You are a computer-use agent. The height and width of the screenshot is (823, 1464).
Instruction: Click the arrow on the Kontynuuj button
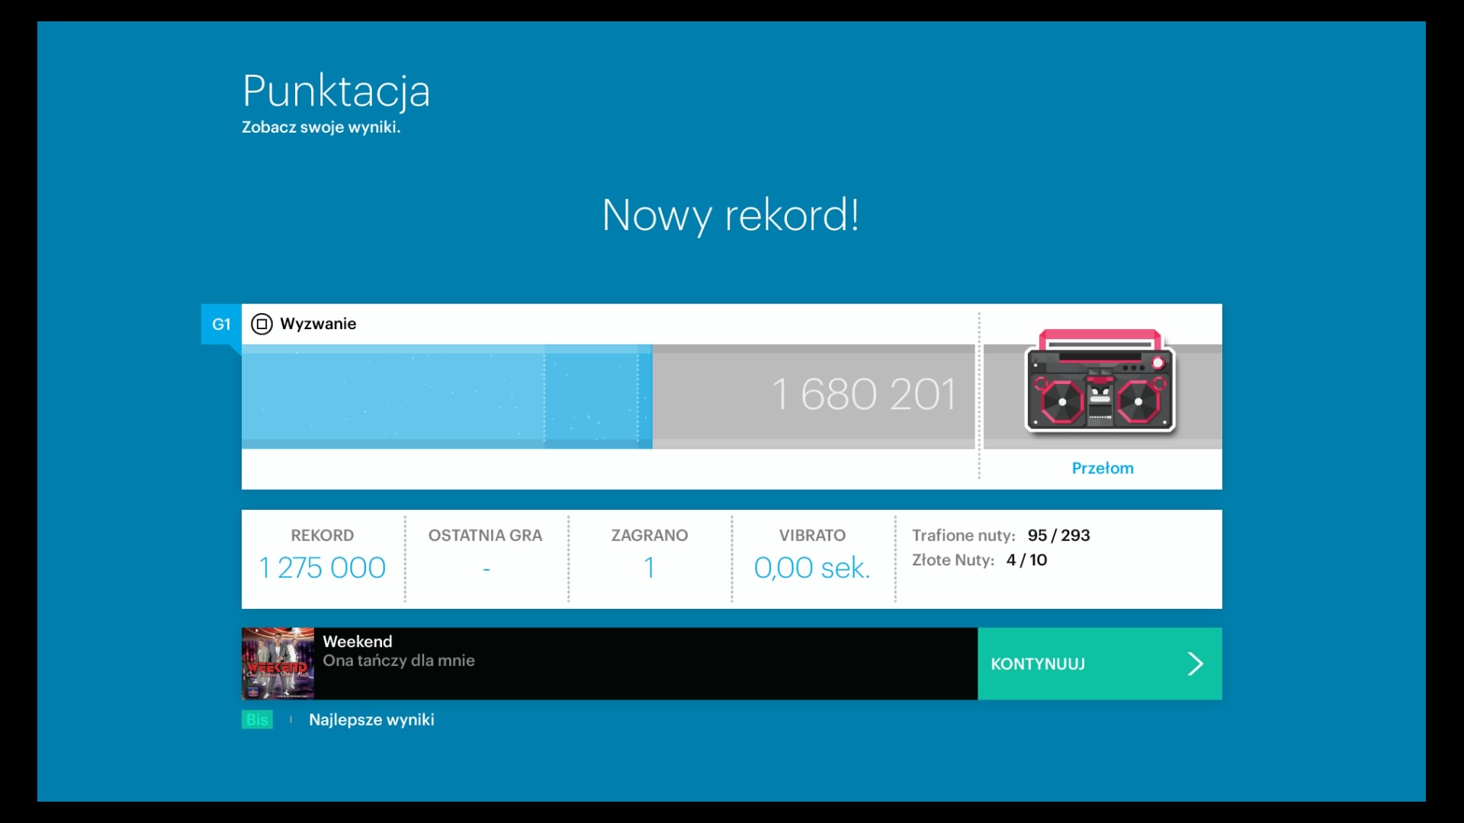point(1195,664)
